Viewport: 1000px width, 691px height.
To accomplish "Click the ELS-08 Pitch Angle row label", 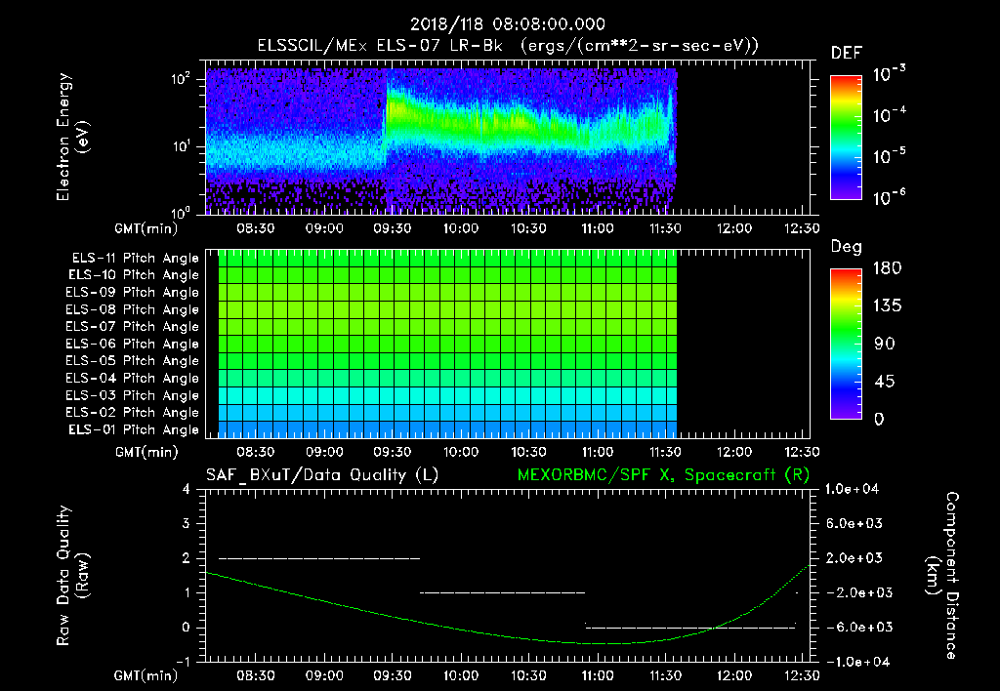I will 133,309.
